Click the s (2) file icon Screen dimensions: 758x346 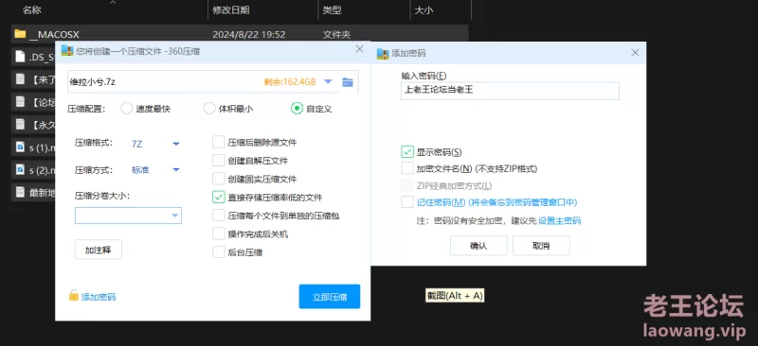coord(20,169)
